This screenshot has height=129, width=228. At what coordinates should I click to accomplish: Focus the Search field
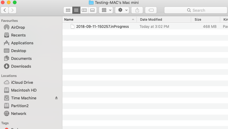196,10
